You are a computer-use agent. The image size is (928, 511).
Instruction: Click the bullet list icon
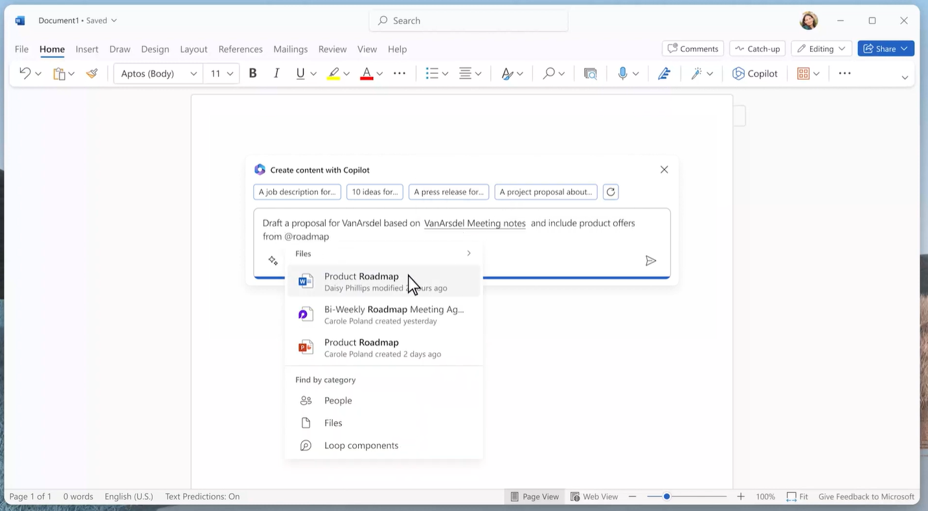coord(432,73)
